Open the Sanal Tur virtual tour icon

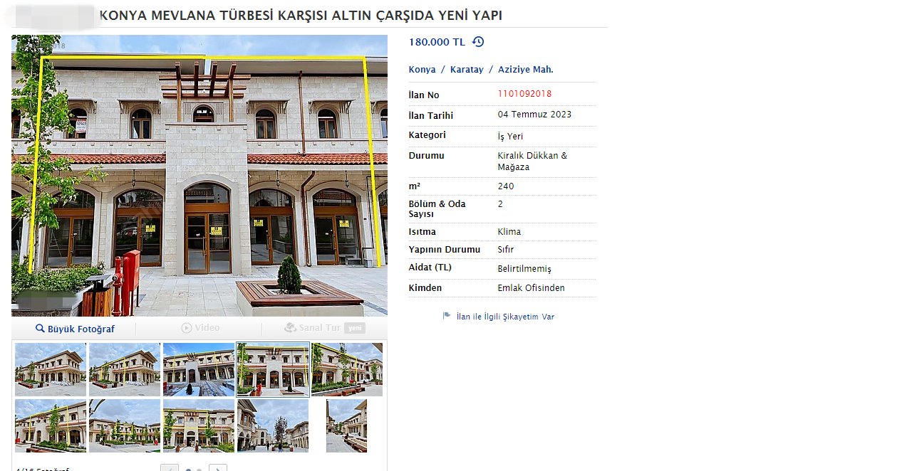290,328
